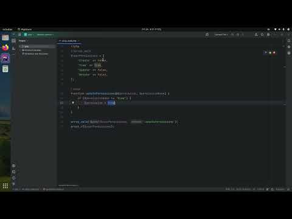Open the php project widget dropdown
The width and height of the screenshot is (292, 219).
click(29, 35)
